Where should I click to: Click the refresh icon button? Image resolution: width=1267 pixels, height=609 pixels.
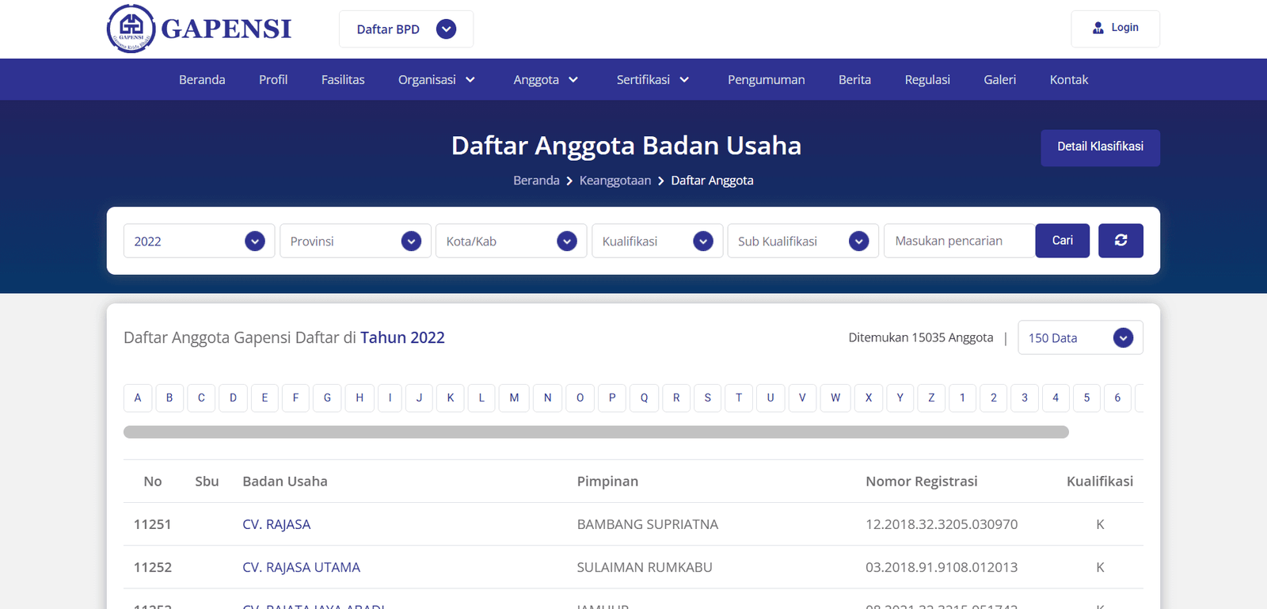1121,241
